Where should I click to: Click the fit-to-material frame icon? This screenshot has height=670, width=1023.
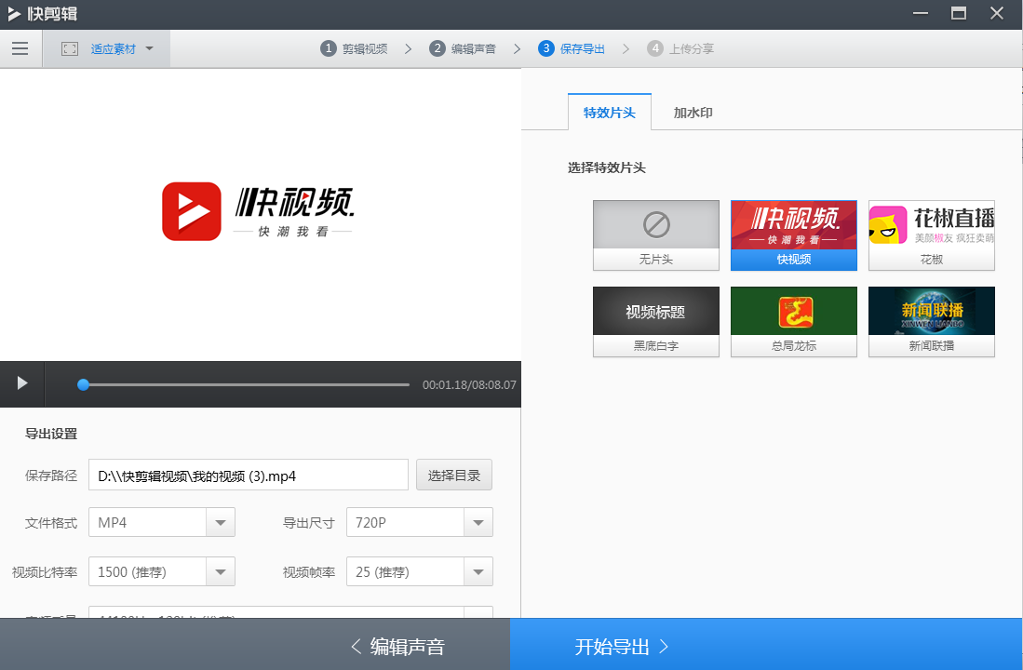click(70, 49)
